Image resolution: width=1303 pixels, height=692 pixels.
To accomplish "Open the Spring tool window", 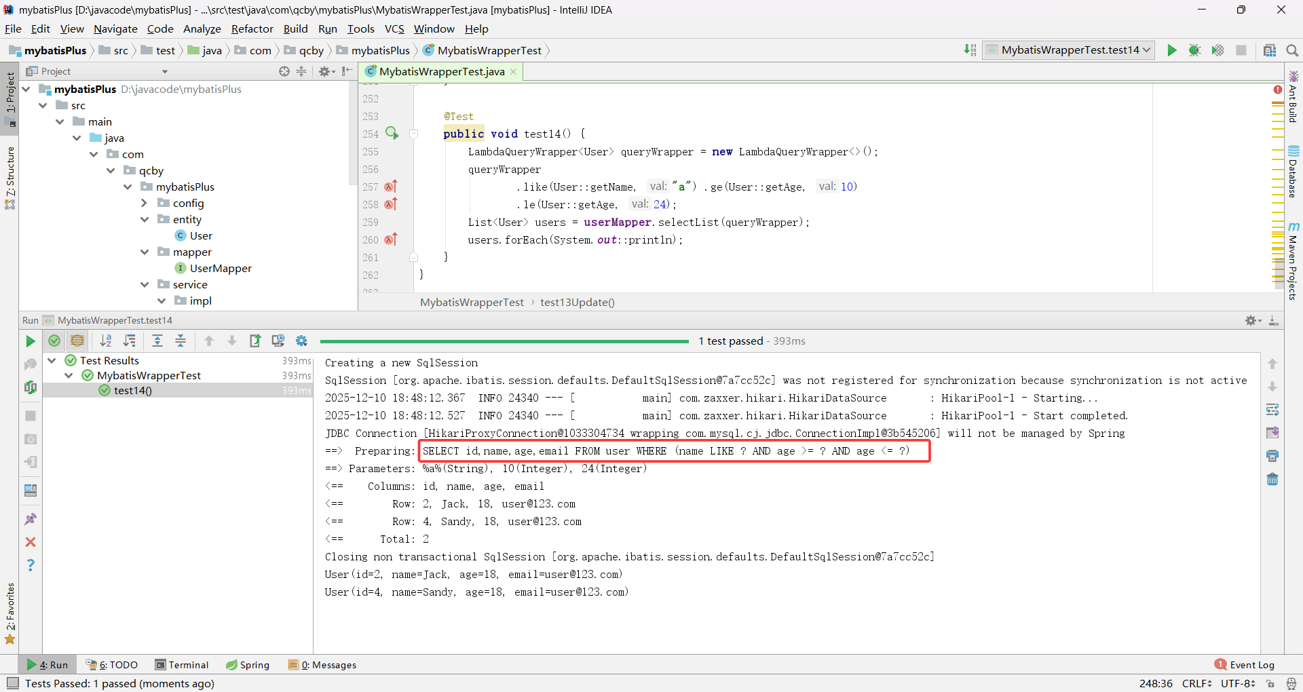I will click(248, 665).
